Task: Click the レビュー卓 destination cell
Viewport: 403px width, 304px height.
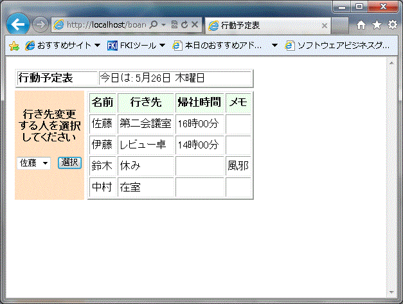Action: pos(146,145)
